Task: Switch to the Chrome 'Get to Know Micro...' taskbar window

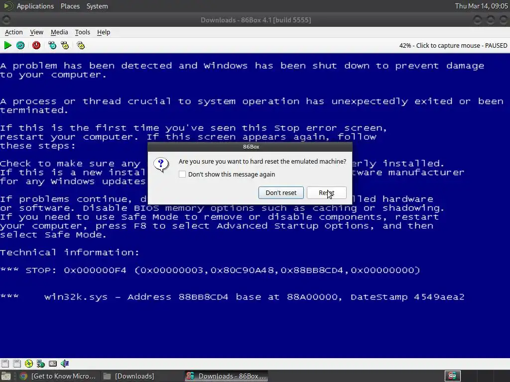Action: coord(58,376)
